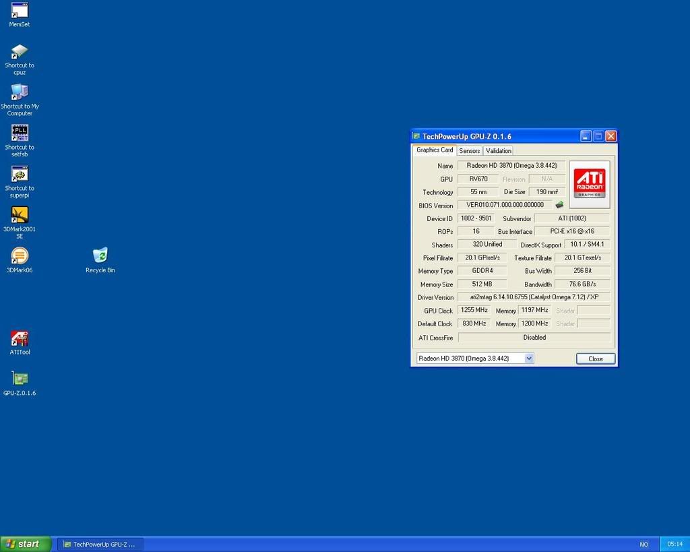The width and height of the screenshot is (690, 552).
Task: Switch to the Validation tab
Action: coord(499,150)
